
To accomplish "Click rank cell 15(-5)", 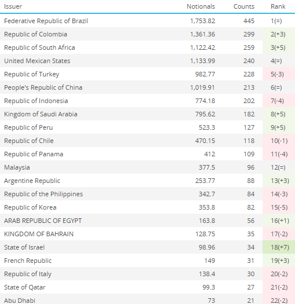I will (279, 207).
